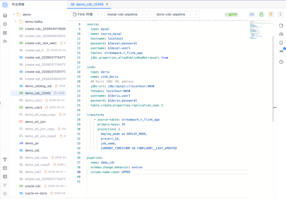286x199 pixels.
Task: Open the doris-cdc-pipeline dropdown
Action: coord(177,14)
